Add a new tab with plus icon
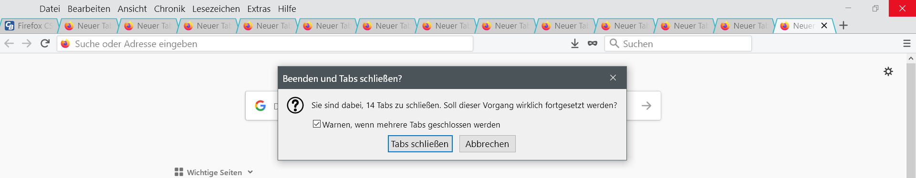The height and width of the screenshot is (178, 916). [843, 26]
